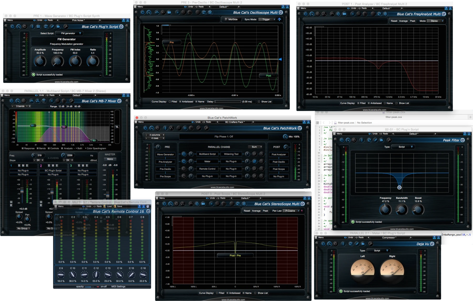Open band 1 No Group dropdown
This screenshot has height=301, width=473.
pyautogui.click(x=23, y=228)
